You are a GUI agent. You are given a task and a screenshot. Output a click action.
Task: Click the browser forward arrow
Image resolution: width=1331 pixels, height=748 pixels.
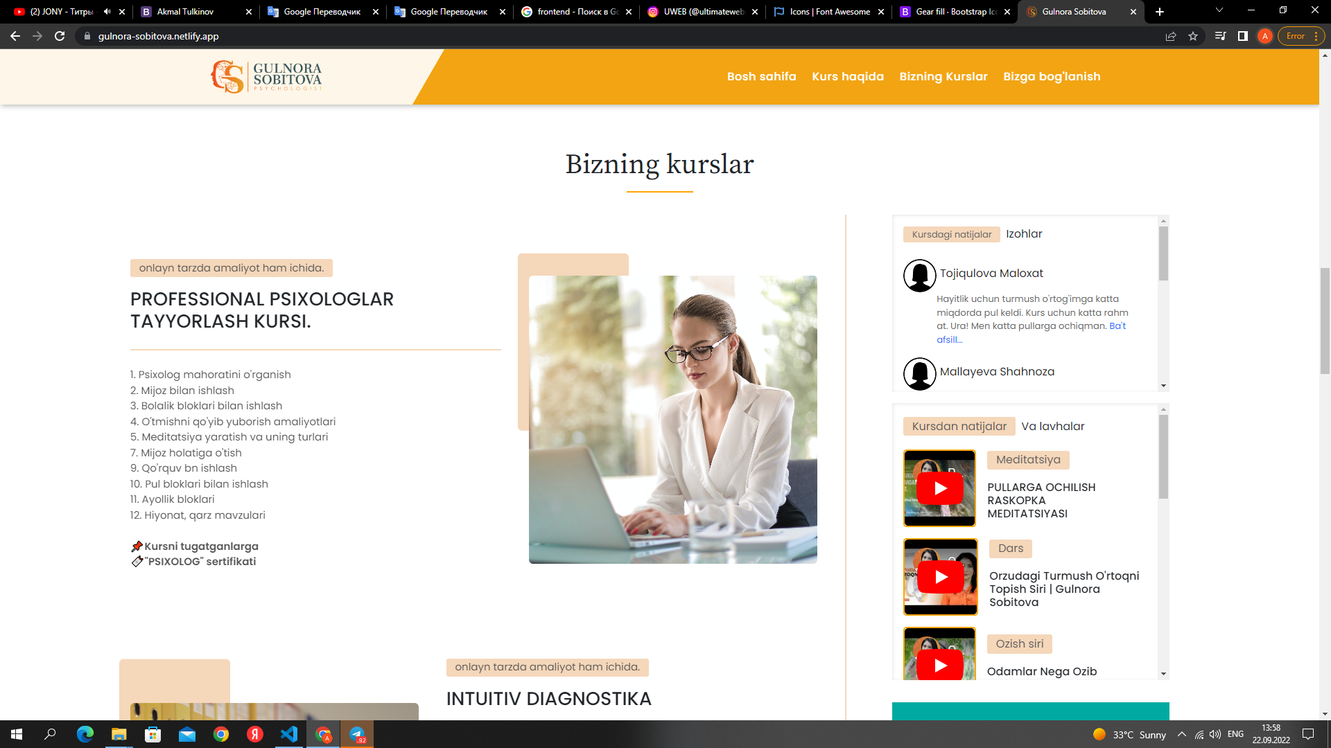(x=37, y=36)
